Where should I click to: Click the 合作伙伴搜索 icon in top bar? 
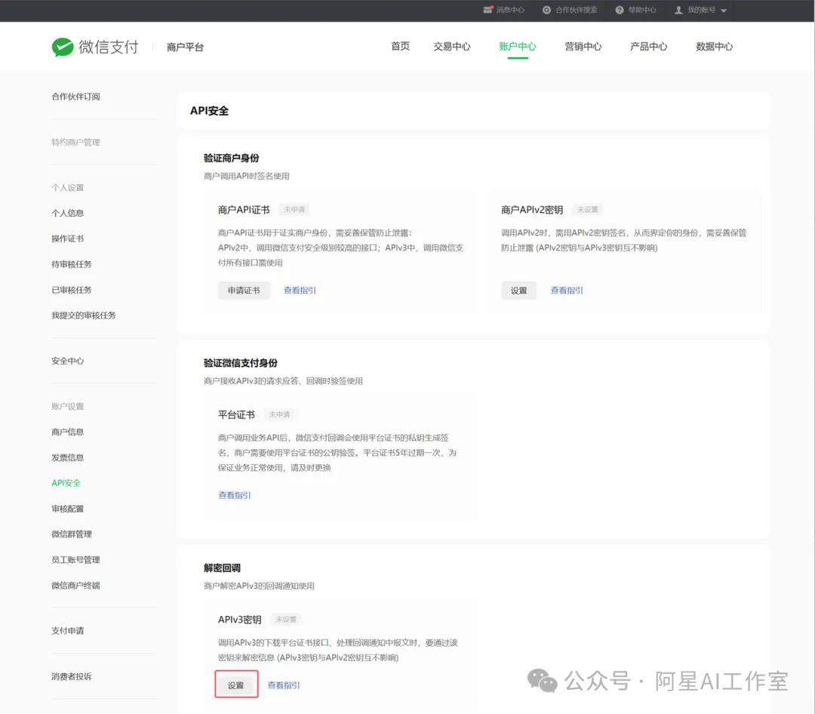click(x=546, y=10)
